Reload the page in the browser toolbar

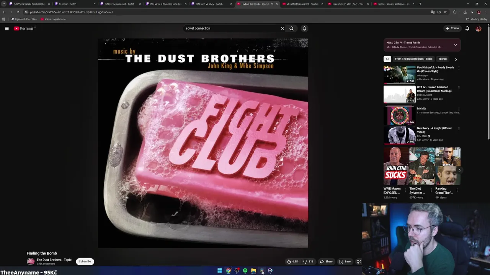(x=18, y=12)
